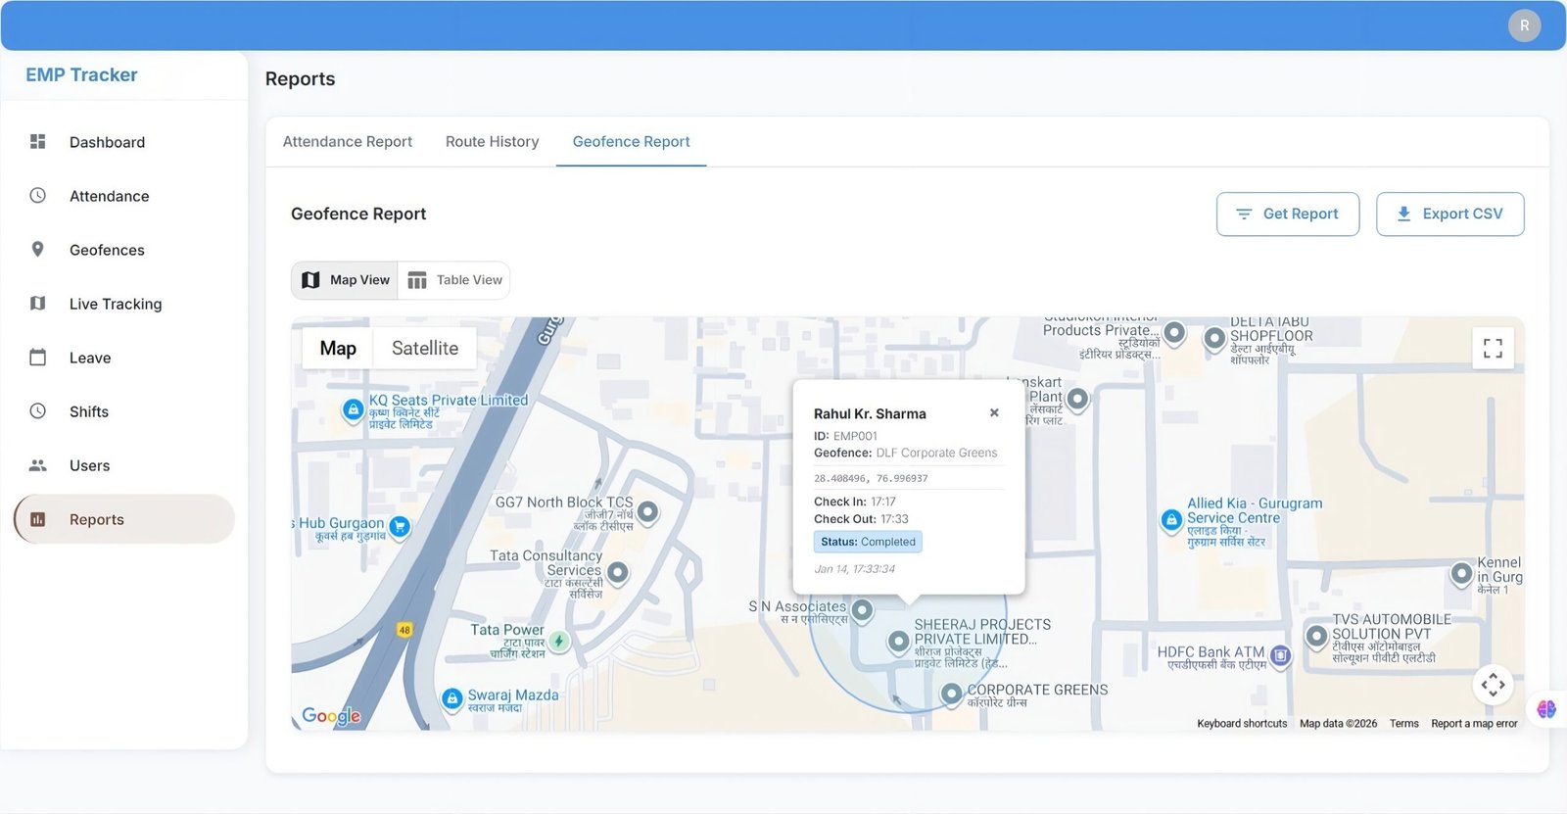
Task: Toggle fullscreen map view
Action: pos(1493,349)
